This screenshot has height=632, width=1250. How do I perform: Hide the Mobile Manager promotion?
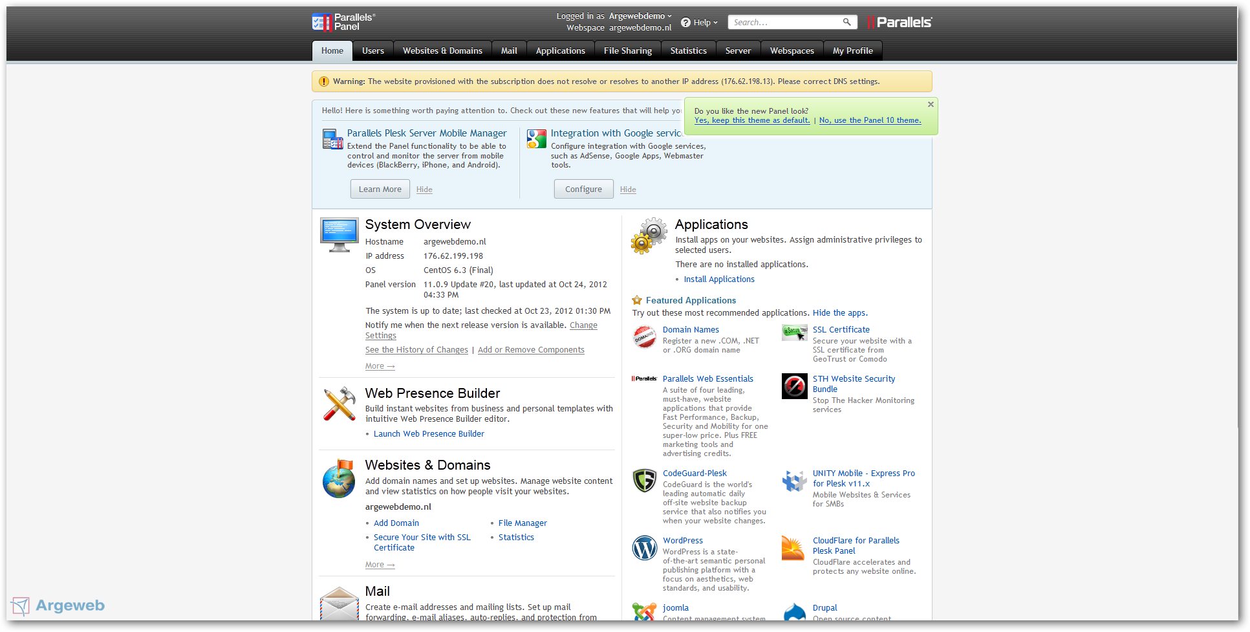(x=424, y=190)
